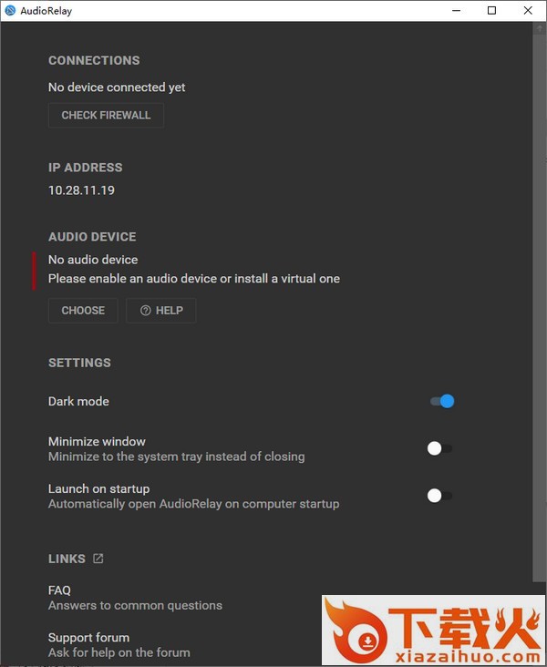Click 'Automatically open AudioRelay' description
Screen dimensions: 547x667
click(193, 504)
